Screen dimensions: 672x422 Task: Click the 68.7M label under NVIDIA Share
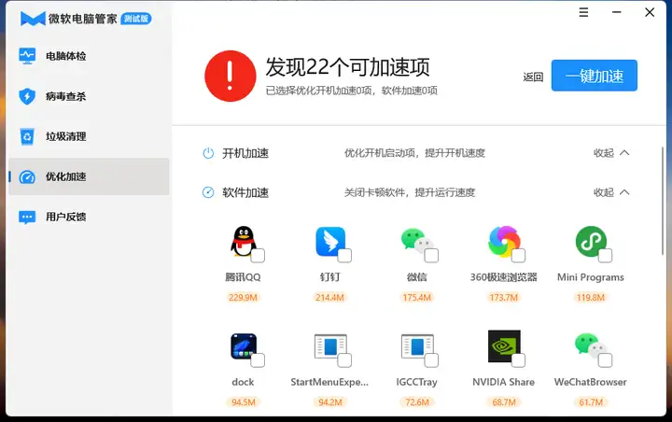pyautogui.click(x=504, y=402)
